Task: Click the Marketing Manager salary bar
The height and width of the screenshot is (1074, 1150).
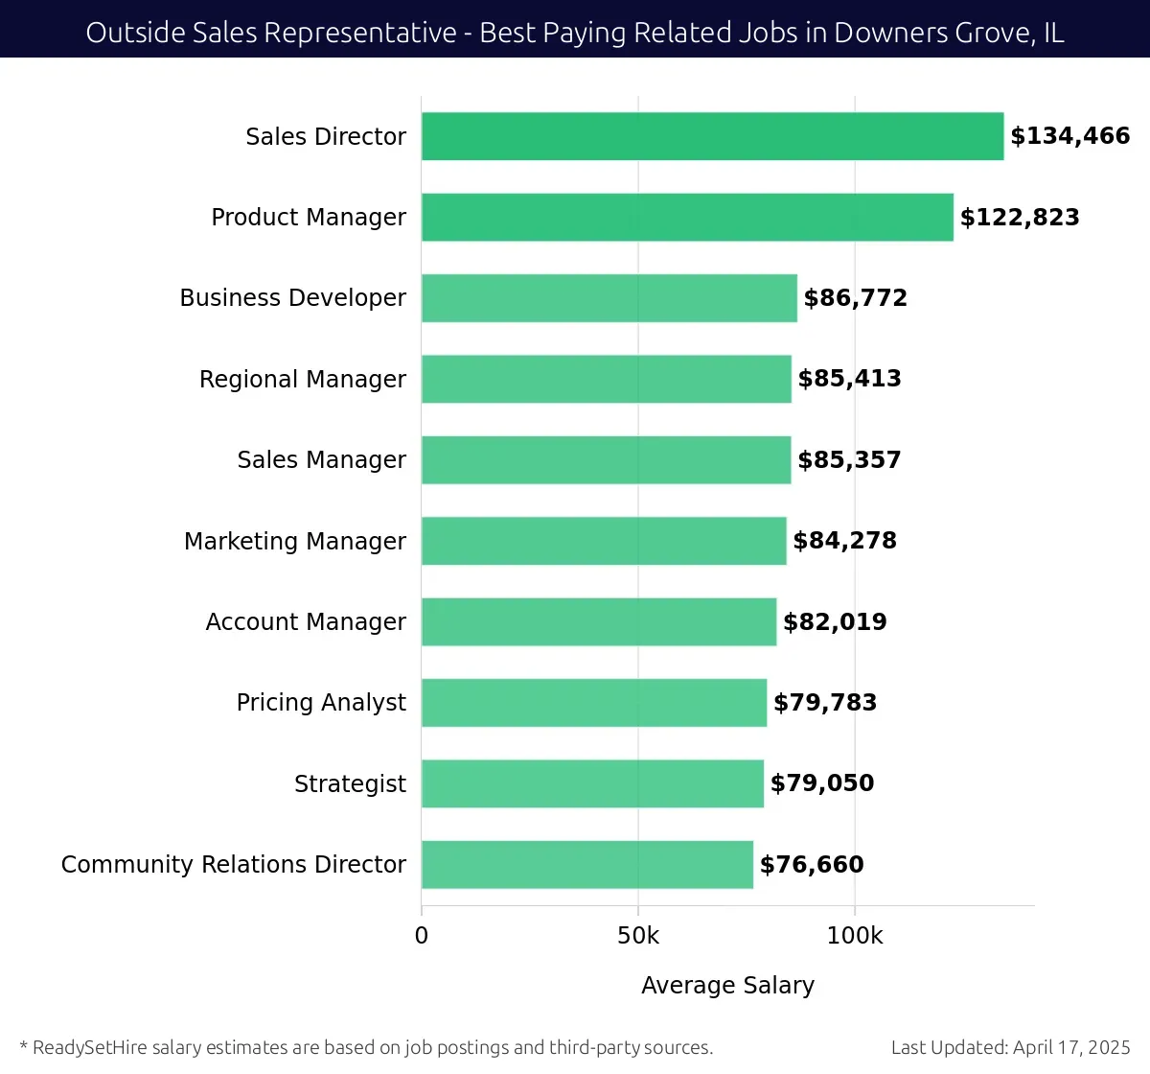Action: 604,541
